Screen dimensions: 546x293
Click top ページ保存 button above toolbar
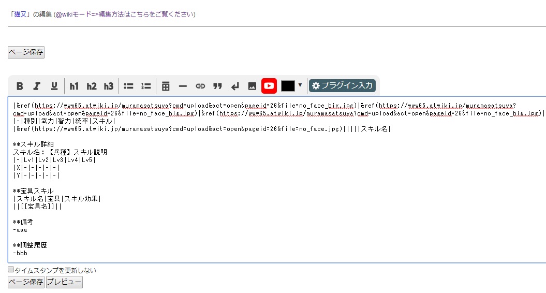pos(26,52)
